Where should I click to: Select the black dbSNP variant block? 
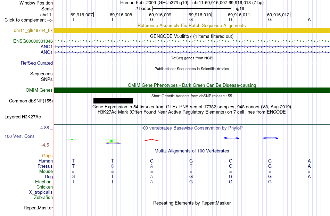click(x=113, y=101)
